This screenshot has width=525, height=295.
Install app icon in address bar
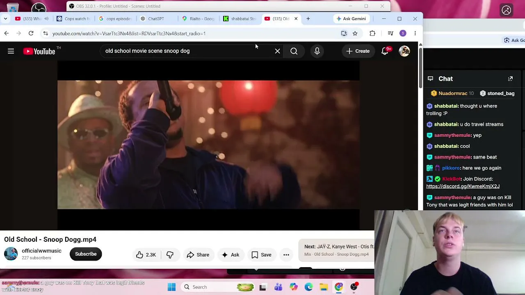click(344, 34)
